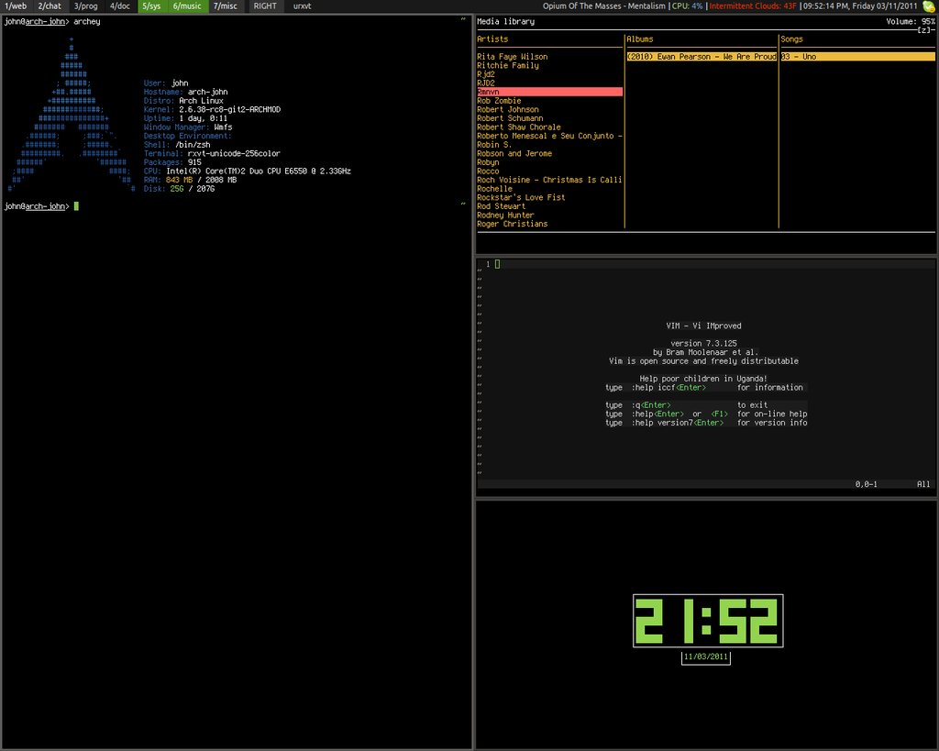
Task: Open the 3/prog workspace tag
Action: pyautogui.click(x=85, y=6)
